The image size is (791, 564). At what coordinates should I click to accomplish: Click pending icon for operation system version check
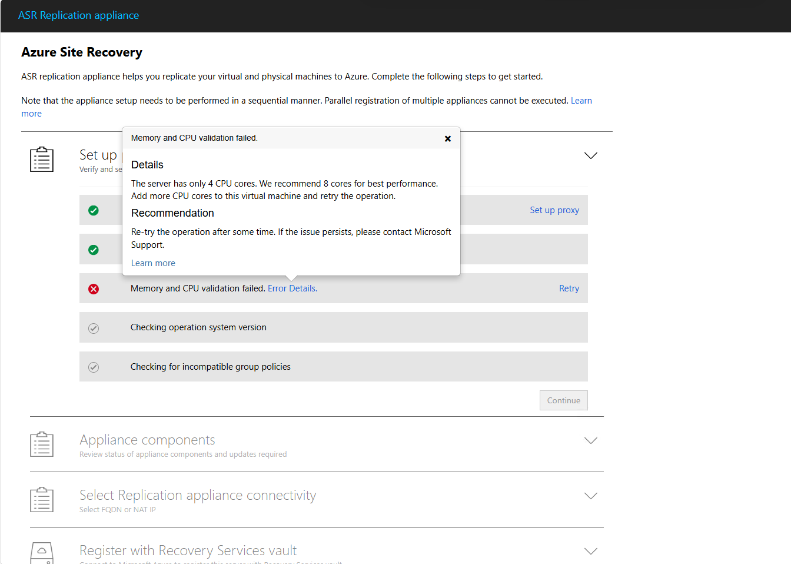(x=94, y=329)
